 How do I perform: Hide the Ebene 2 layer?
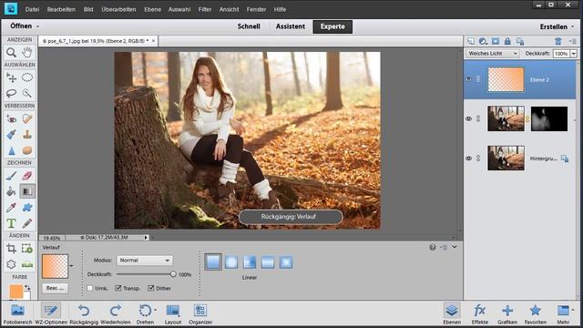click(x=469, y=79)
